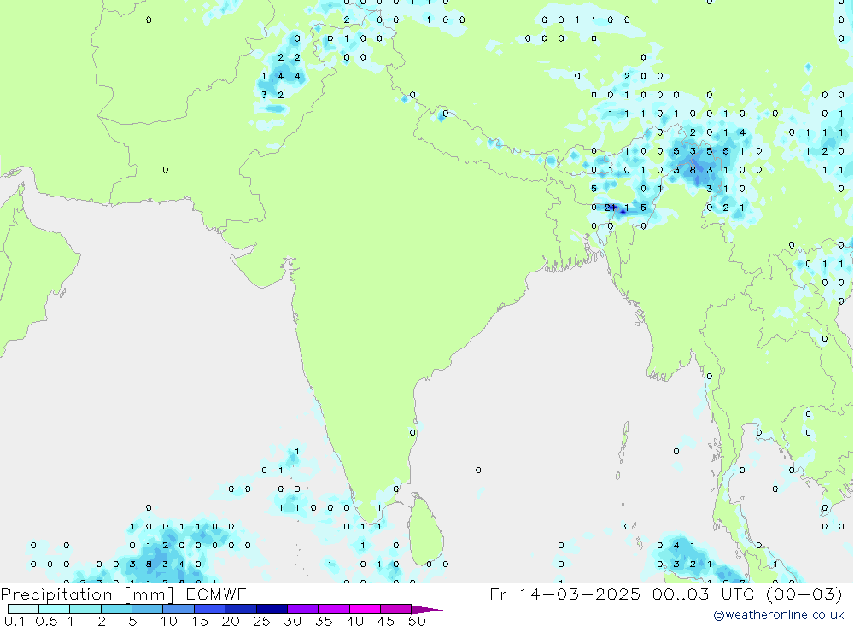Select the ECMWF model label
The width and height of the screenshot is (854, 626).
tap(216, 594)
